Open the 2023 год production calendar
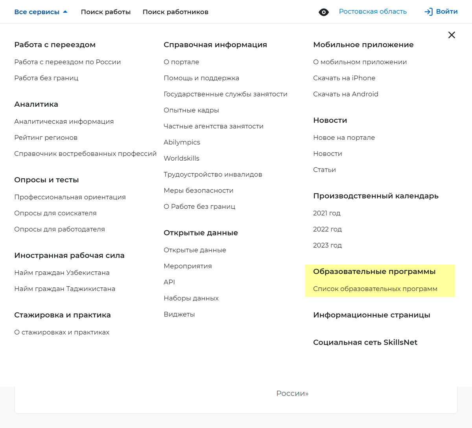 coord(327,245)
